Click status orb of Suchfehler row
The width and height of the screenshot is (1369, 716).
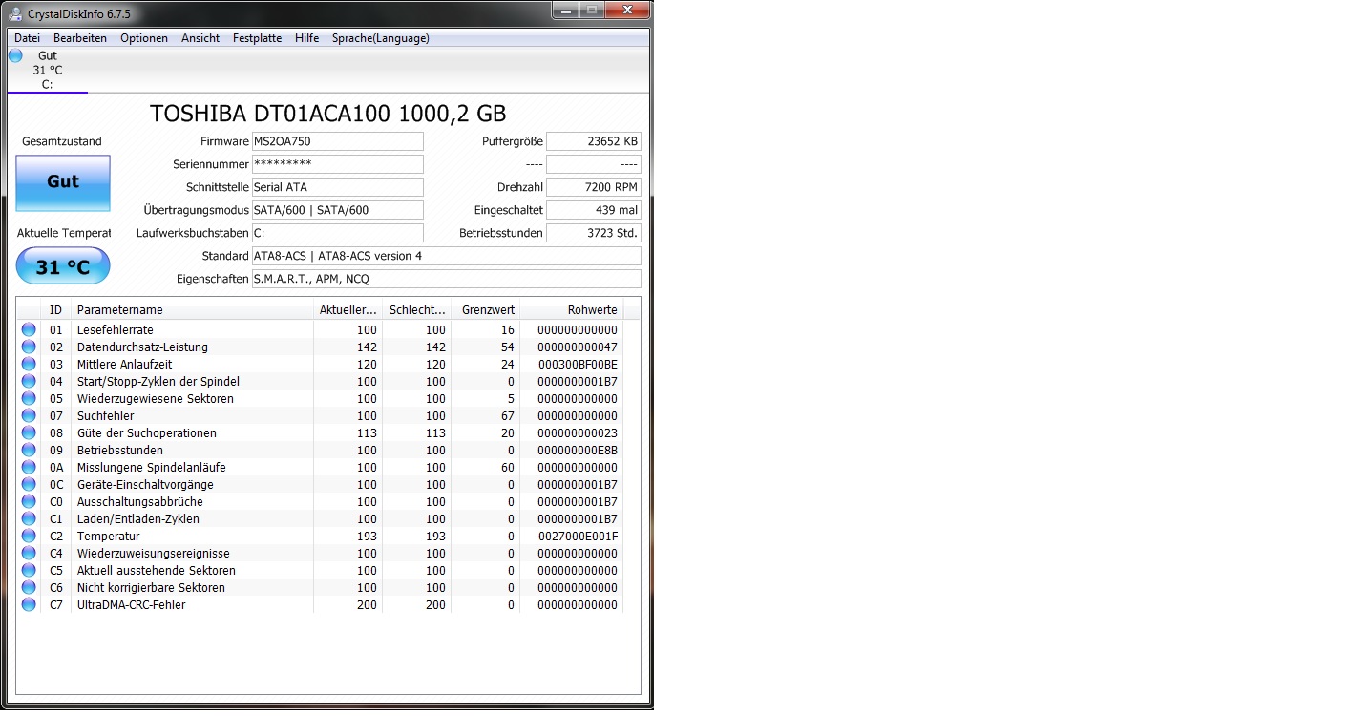(29, 415)
